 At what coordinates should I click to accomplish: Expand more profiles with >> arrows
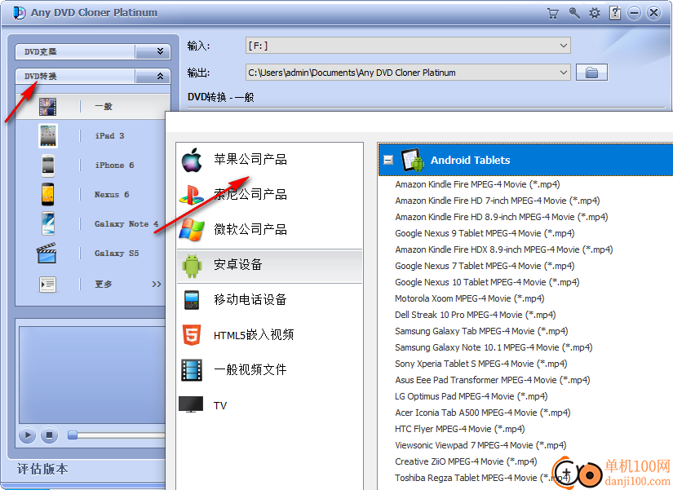157,285
